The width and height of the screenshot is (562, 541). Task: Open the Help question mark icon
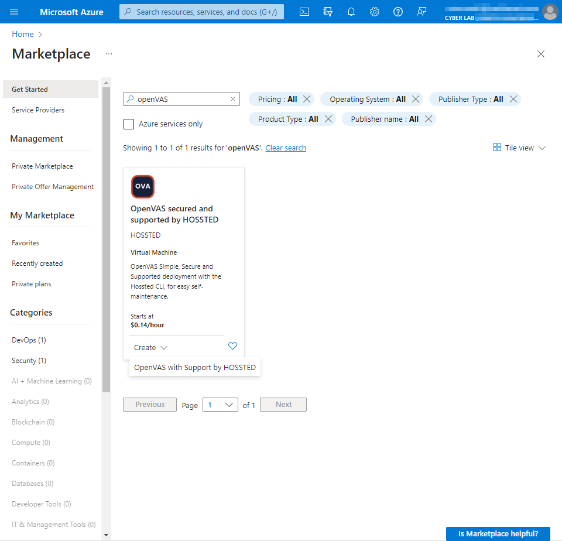click(398, 12)
